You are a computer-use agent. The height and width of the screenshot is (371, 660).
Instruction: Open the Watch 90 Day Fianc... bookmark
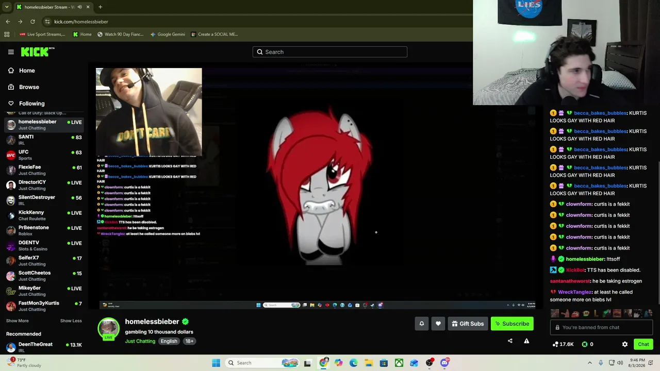click(120, 35)
